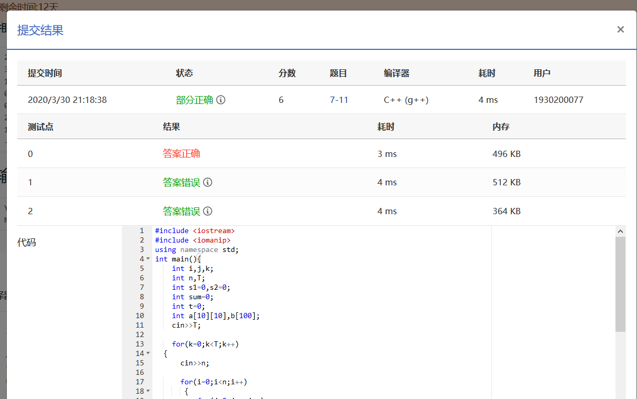Click the 编译器 column header
This screenshot has height=399, width=637.
397,73
